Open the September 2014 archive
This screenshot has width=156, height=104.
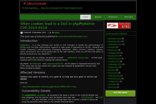[x=115, y=44]
